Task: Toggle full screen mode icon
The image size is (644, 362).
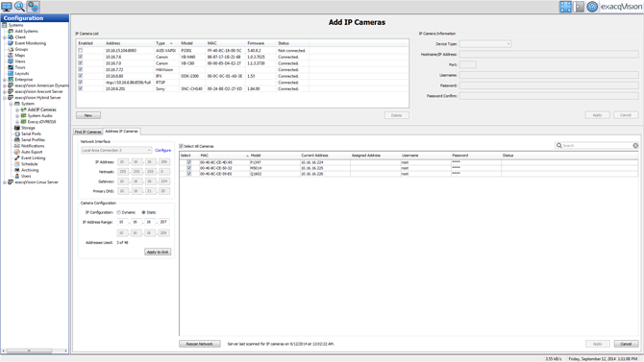Action: (x=565, y=7)
